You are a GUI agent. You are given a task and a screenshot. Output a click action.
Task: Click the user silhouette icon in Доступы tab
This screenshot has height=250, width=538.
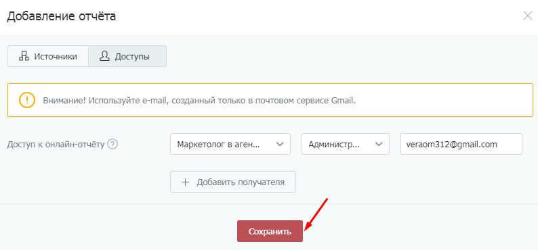[x=104, y=57]
